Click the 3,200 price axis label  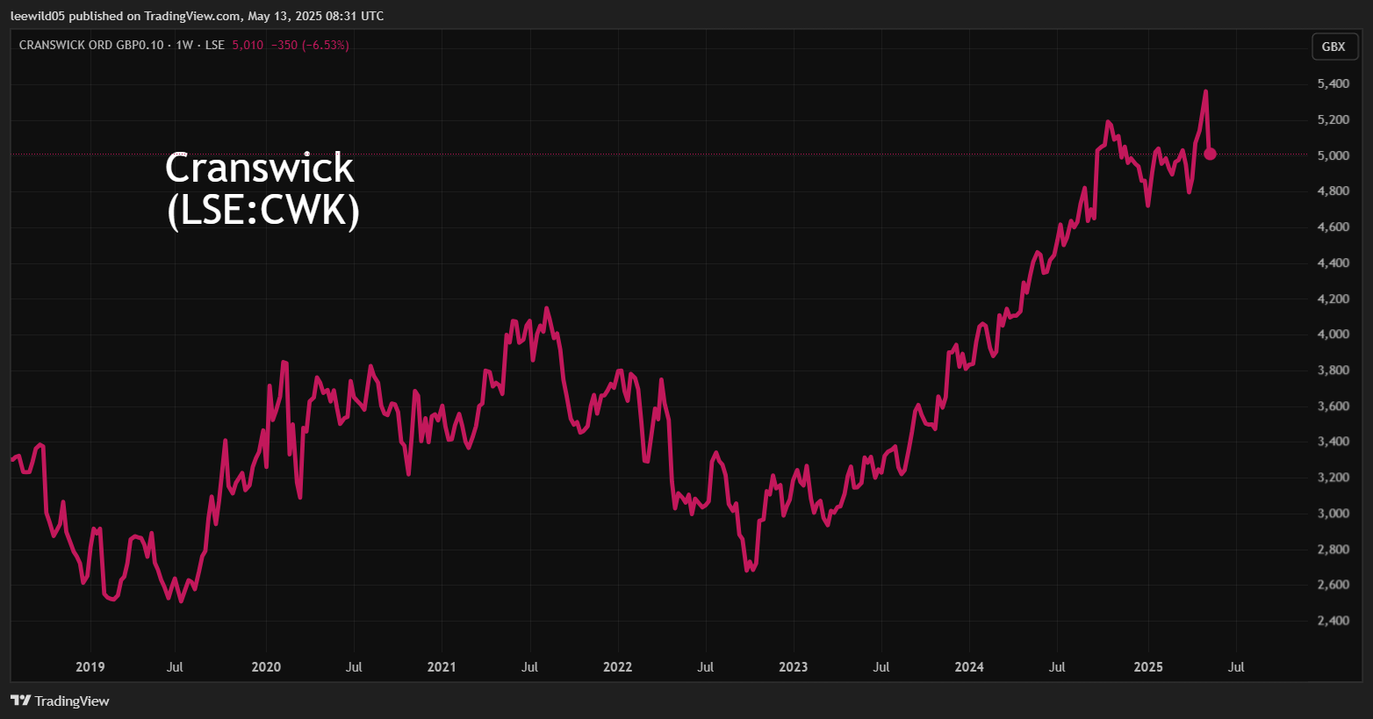point(1333,477)
